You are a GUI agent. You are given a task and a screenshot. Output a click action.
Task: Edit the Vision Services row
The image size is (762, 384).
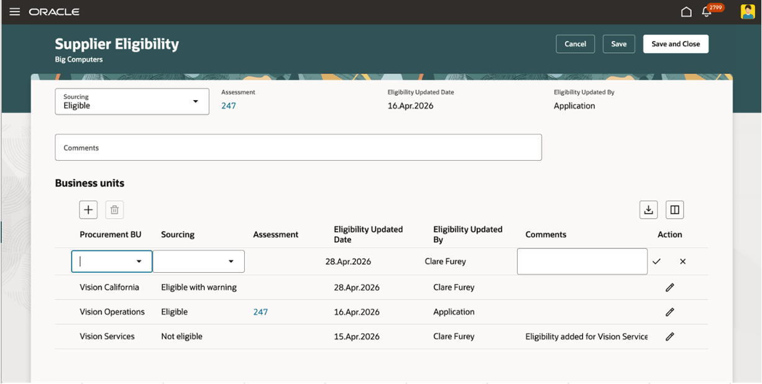coord(669,336)
